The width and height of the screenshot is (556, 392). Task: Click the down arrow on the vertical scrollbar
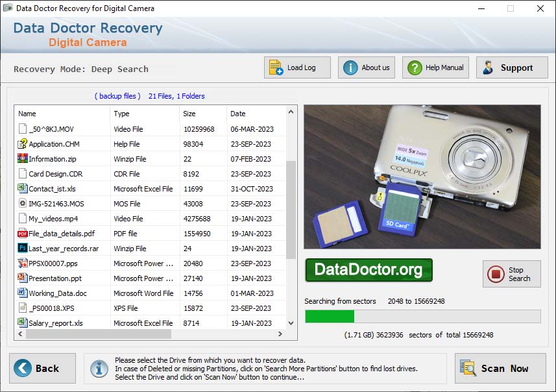(x=291, y=321)
